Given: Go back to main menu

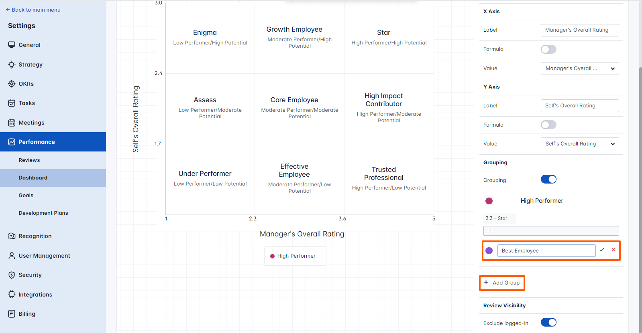Looking at the screenshot, I should click(33, 10).
